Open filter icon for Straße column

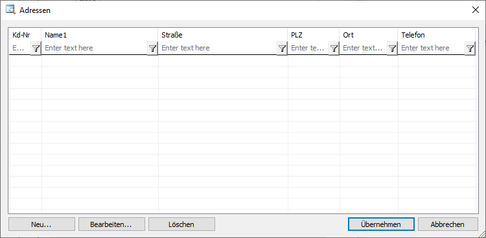(282, 49)
